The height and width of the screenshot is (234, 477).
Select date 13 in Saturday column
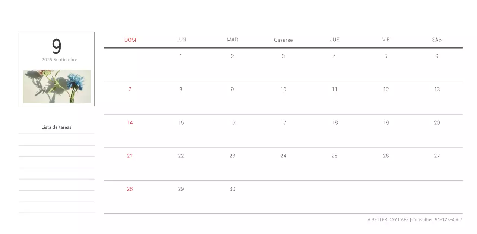coord(437,89)
